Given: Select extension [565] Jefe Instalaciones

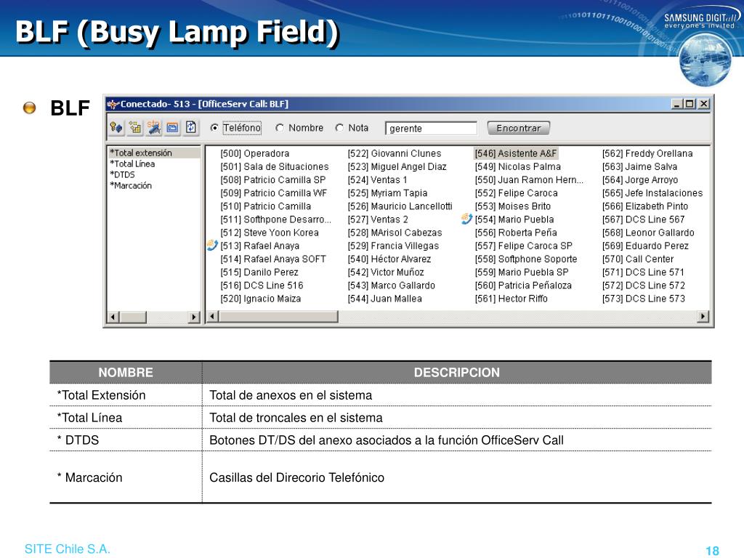Looking at the screenshot, I should tap(652, 193).
